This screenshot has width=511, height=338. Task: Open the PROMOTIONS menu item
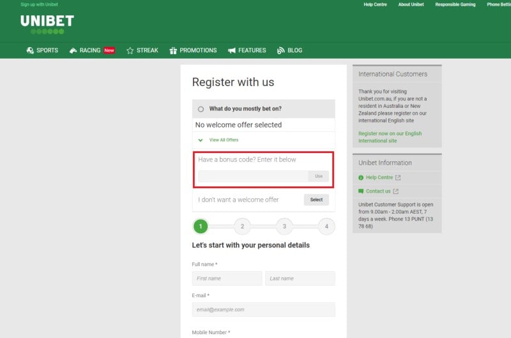tap(198, 50)
